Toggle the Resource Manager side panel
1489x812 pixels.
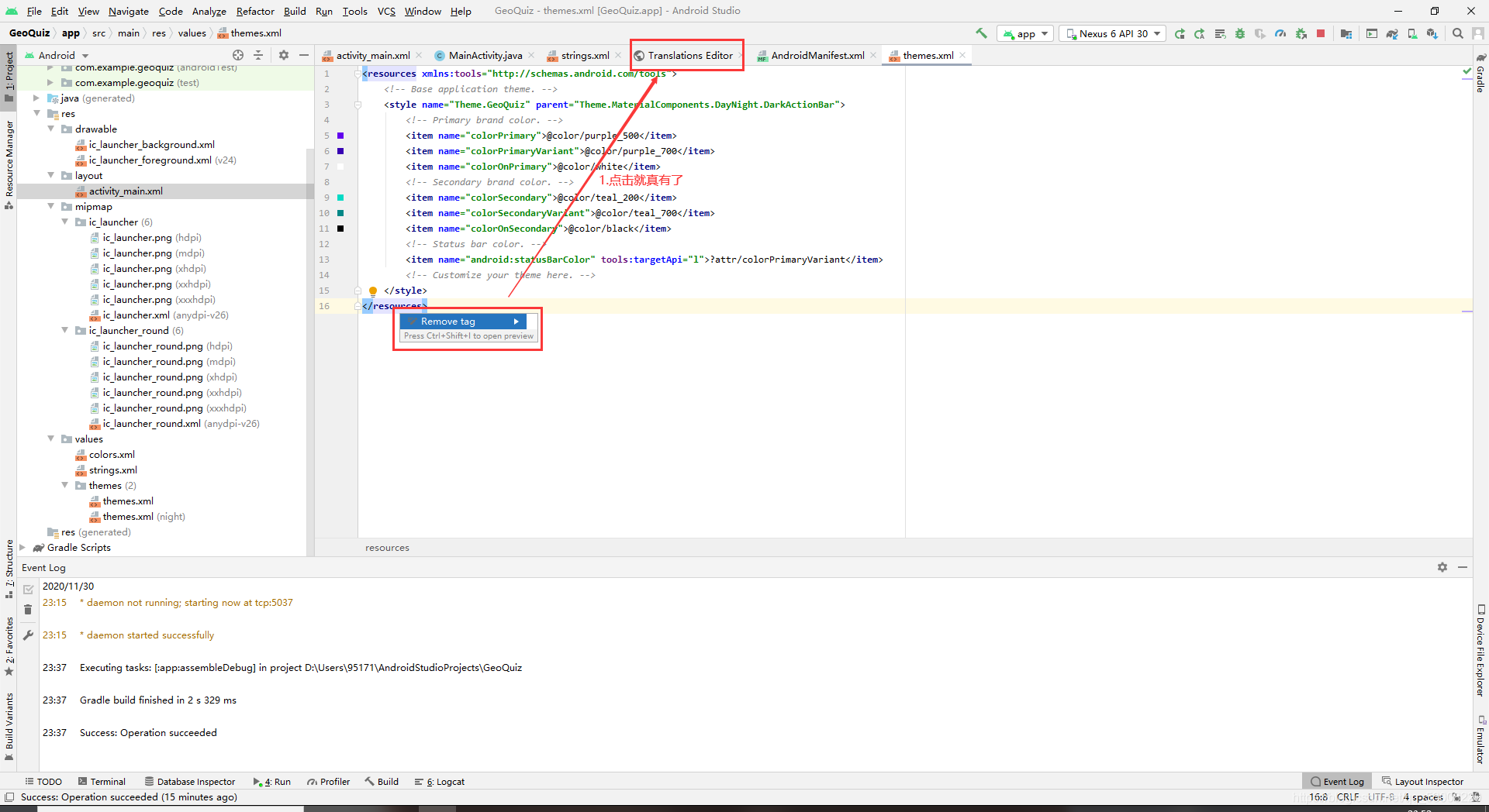(x=9, y=164)
